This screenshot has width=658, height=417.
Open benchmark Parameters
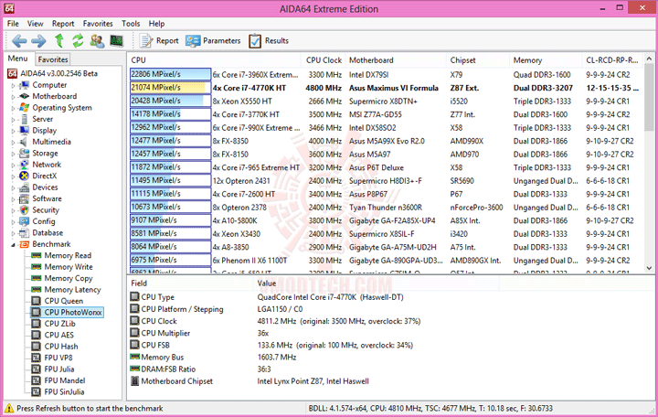tap(214, 41)
